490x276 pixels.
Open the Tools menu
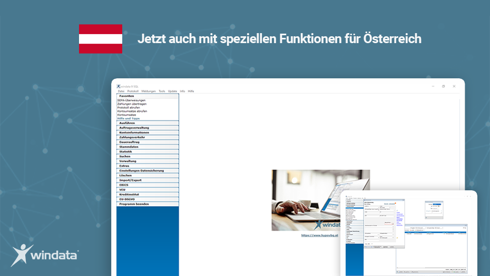point(162,91)
